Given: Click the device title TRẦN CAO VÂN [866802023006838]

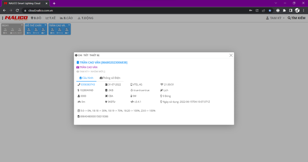Looking at the screenshot, I should point(104,63).
